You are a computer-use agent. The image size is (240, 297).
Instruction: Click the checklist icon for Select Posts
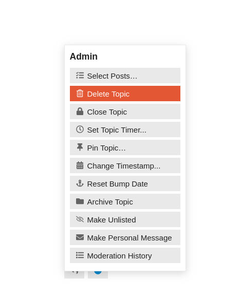click(x=80, y=75)
